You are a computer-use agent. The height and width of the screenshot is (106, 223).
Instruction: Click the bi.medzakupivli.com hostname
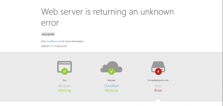point(158,80)
